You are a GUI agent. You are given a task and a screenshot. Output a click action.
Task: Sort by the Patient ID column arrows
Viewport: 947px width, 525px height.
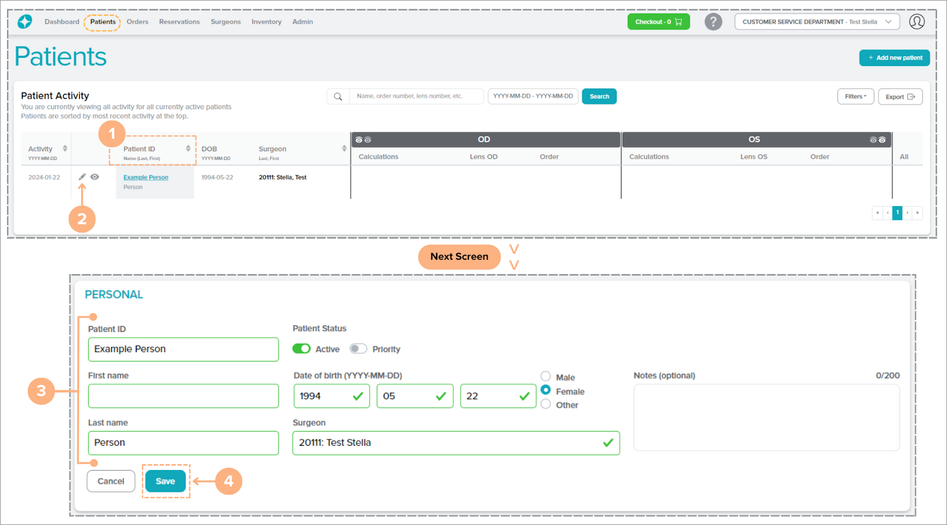[188, 149]
